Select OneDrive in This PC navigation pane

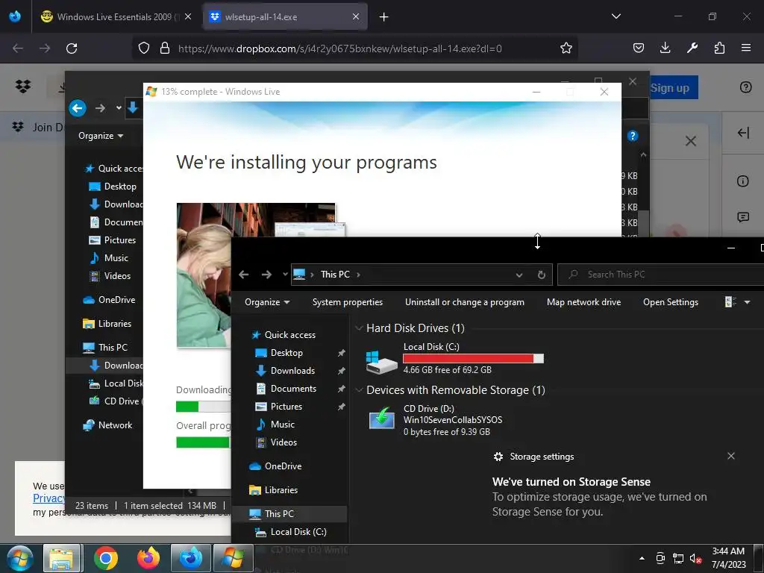pos(283,466)
